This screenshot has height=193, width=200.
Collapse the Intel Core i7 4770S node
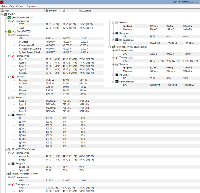coord(6,31)
